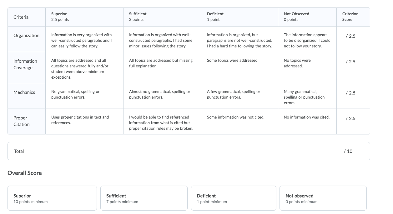
Task: Choose 'All topics addressed but missing full explanation'
Action: (162, 68)
